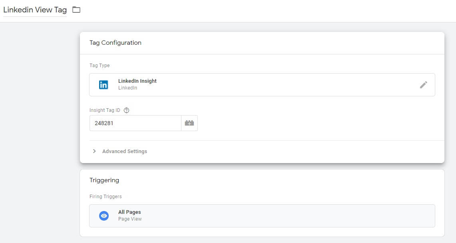456x243 pixels.
Task: Click the folder icon beside the tag name
Action: tap(76, 10)
